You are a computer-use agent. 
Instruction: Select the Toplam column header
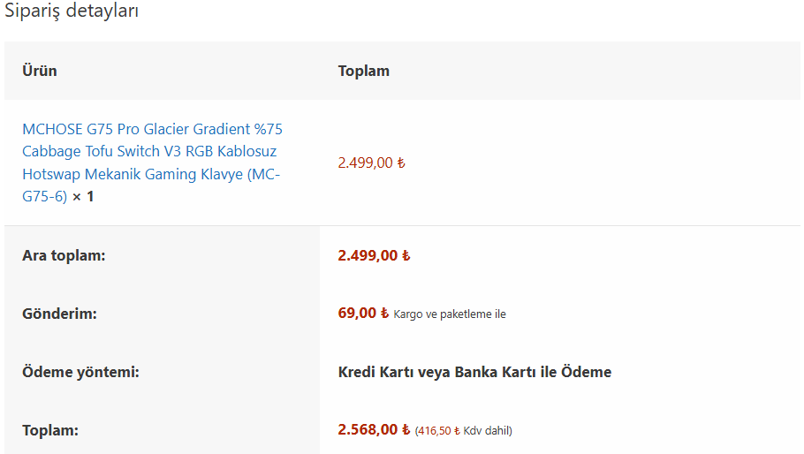(363, 71)
